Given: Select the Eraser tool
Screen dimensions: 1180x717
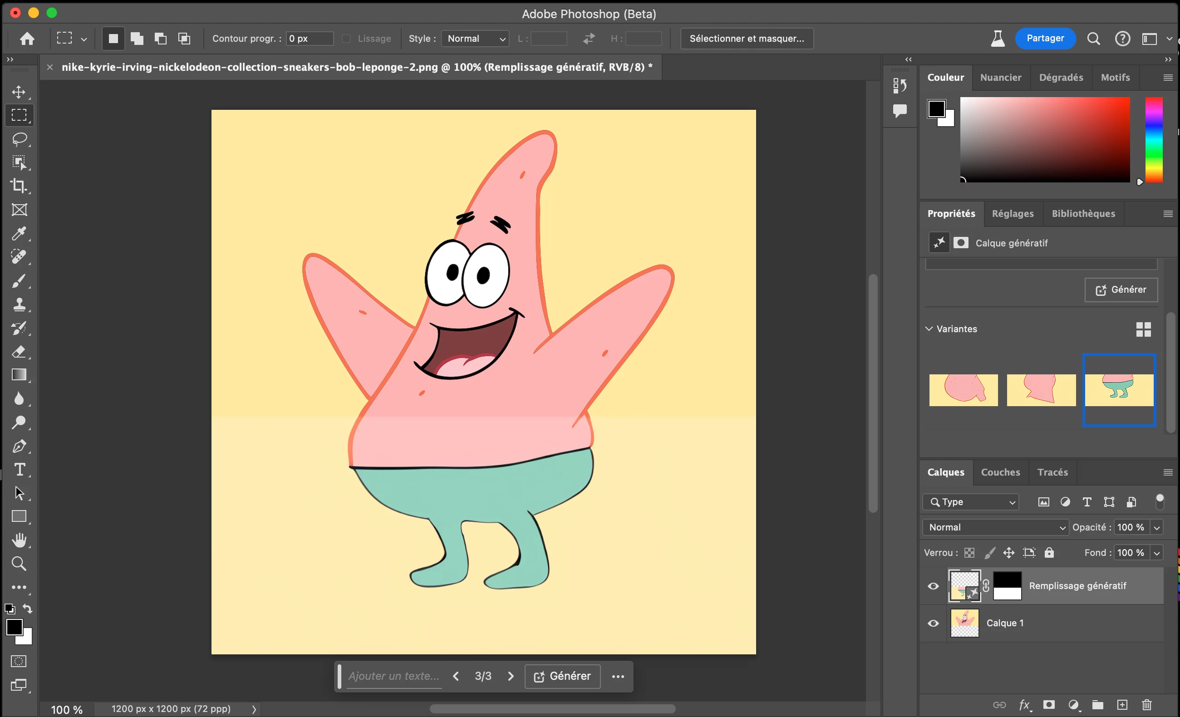Looking at the screenshot, I should coord(19,352).
